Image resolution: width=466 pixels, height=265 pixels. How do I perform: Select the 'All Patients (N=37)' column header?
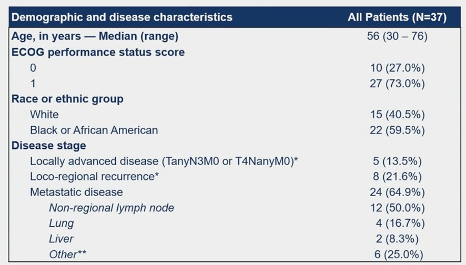pos(397,17)
